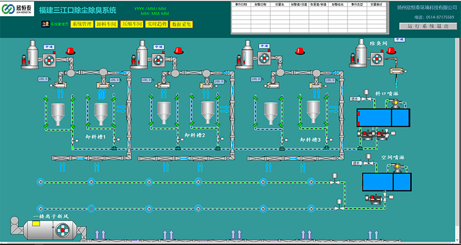Click the 空间喷淋 inlet valve
Viewport: 461px width, 245px height.
[x=368, y=160]
